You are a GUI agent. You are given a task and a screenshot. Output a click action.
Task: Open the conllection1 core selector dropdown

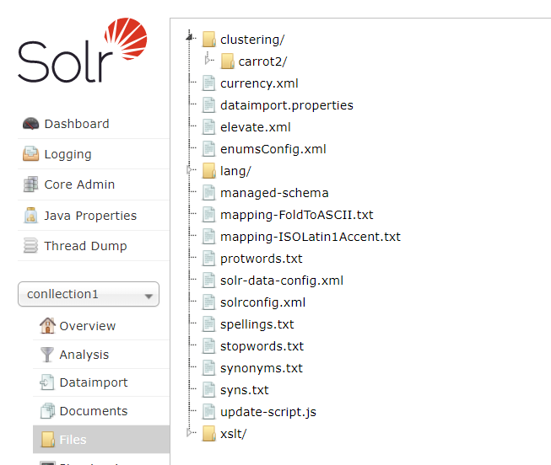point(88,294)
